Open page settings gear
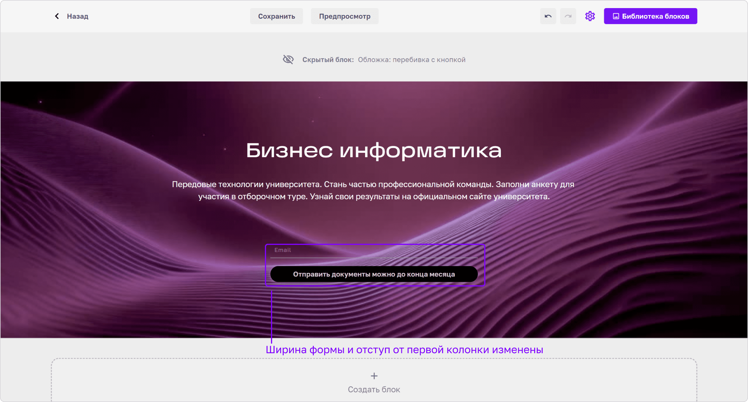 click(x=590, y=16)
